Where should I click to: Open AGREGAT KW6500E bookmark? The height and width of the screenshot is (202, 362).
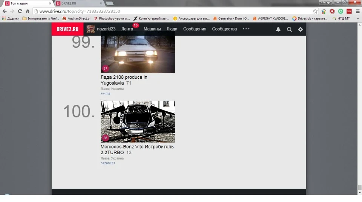pyautogui.click(x=270, y=18)
